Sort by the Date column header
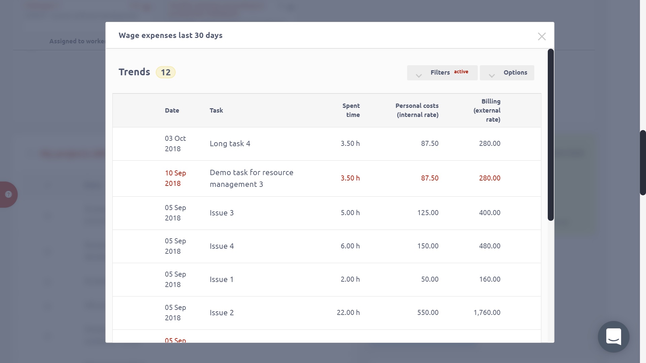Screen dimensions: 646x363 pyautogui.click(x=172, y=111)
